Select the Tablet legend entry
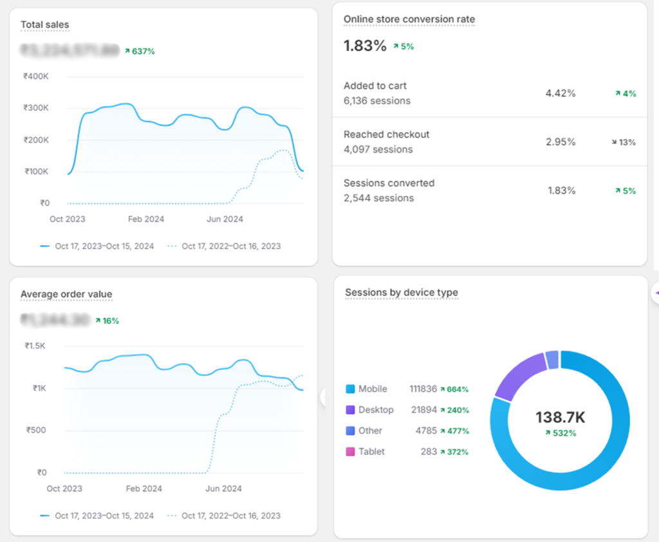The height and width of the screenshot is (542, 659). (x=371, y=452)
